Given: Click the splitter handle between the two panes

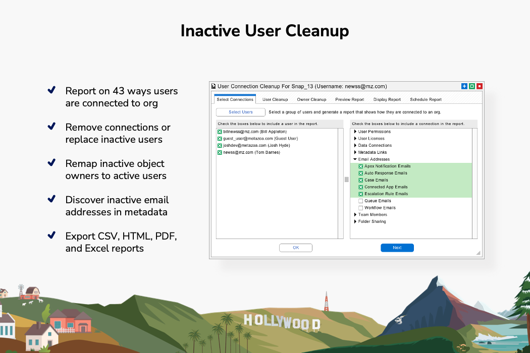Looking at the screenshot, I should pyautogui.click(x=346, y=180).
